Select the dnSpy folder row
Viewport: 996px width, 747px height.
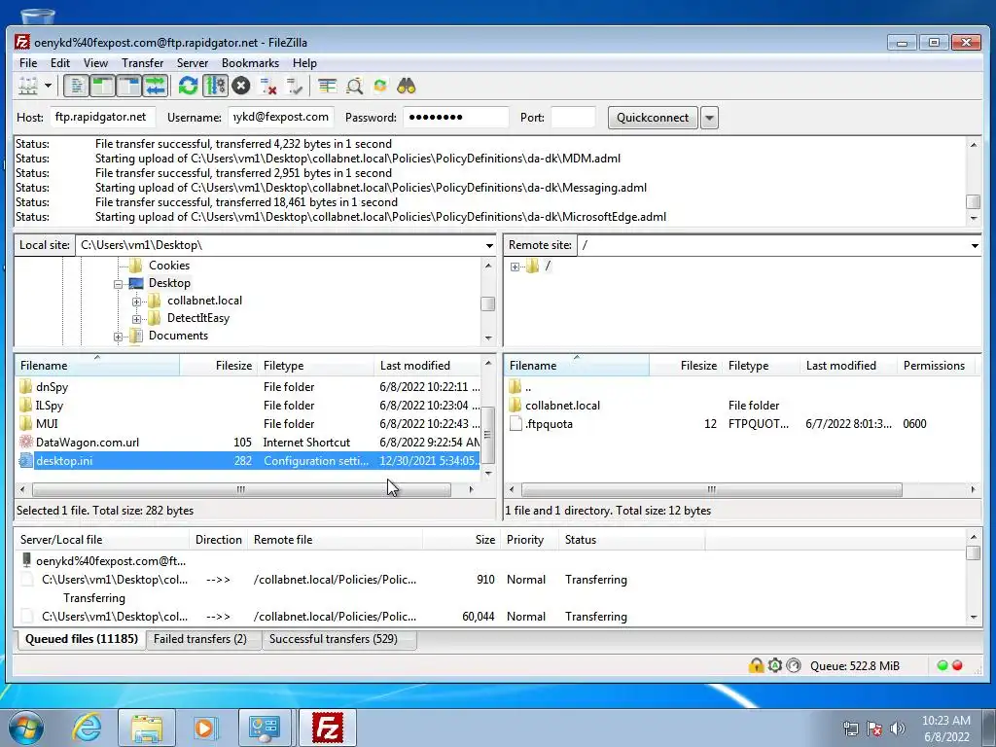tap(248, 387)
